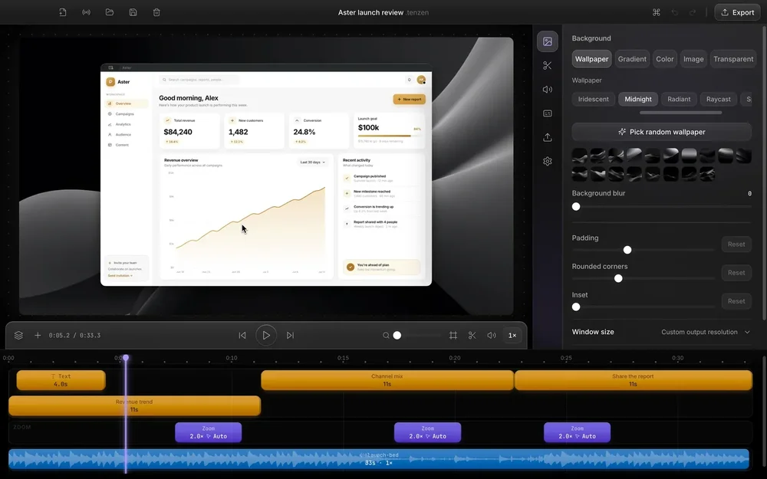Select the Image background tab
This screenshot has height=479, width=767.
(693, 59)
